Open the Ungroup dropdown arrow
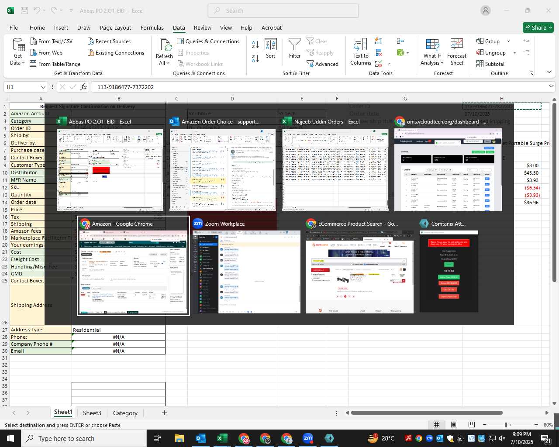The height and width of the screenshot is (447, 559). pos(514,52)
